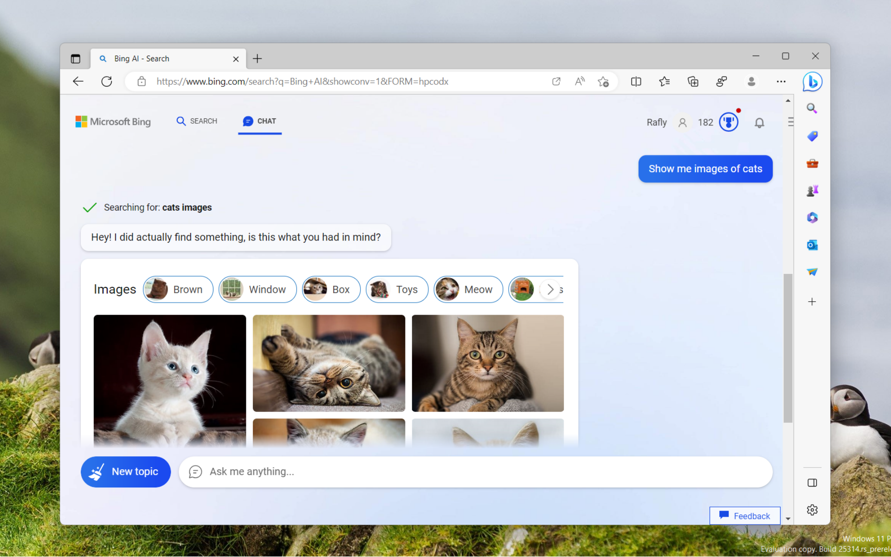Close the Bing AI - Search tab
The image size is (891, 557).
(236, 59)
